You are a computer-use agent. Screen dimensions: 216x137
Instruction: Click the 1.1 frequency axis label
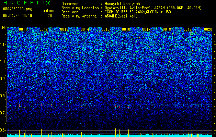pos(3,45)
